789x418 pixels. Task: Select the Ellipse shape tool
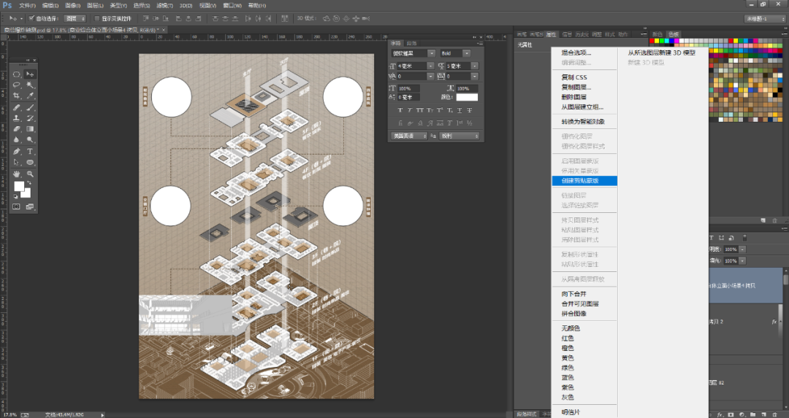point(30,162)
